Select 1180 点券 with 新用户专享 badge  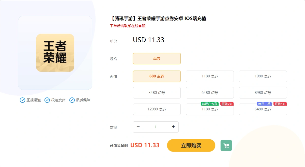[x=210, y=109]
